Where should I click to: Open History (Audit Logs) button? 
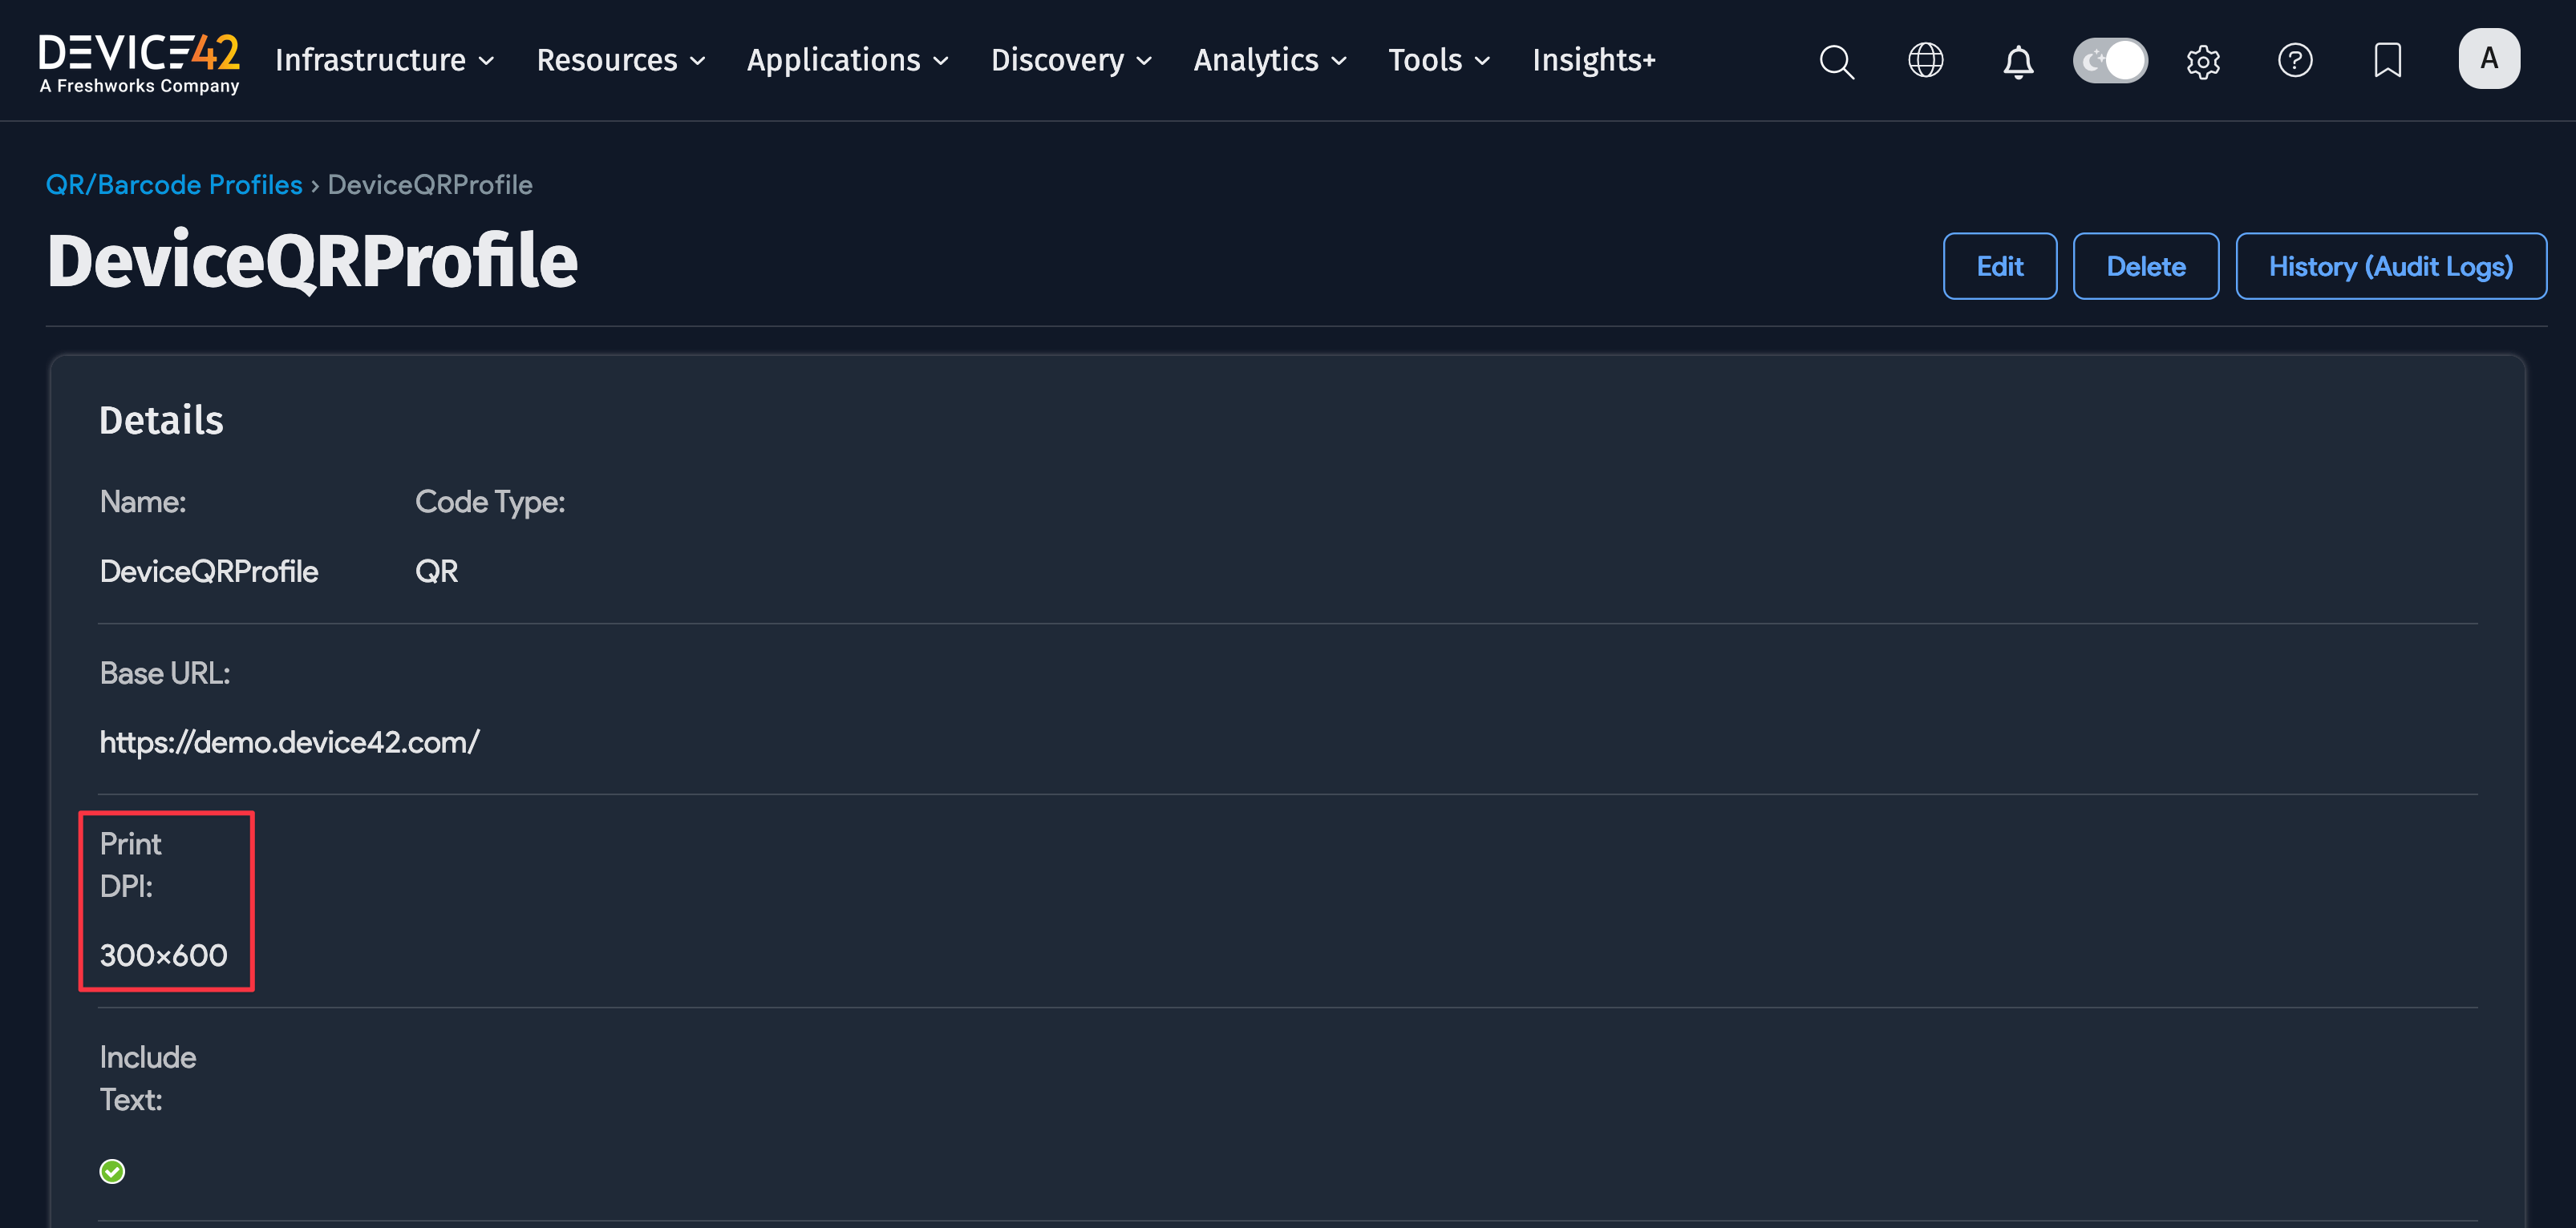point(2390,266)
